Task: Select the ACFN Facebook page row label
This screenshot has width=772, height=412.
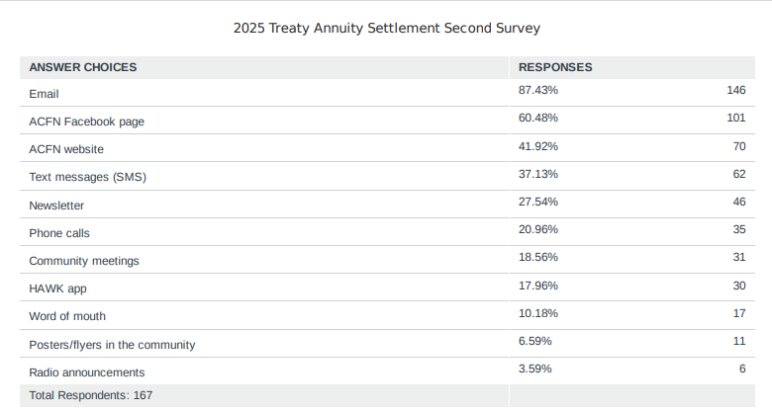Action: tap(87, 122)
